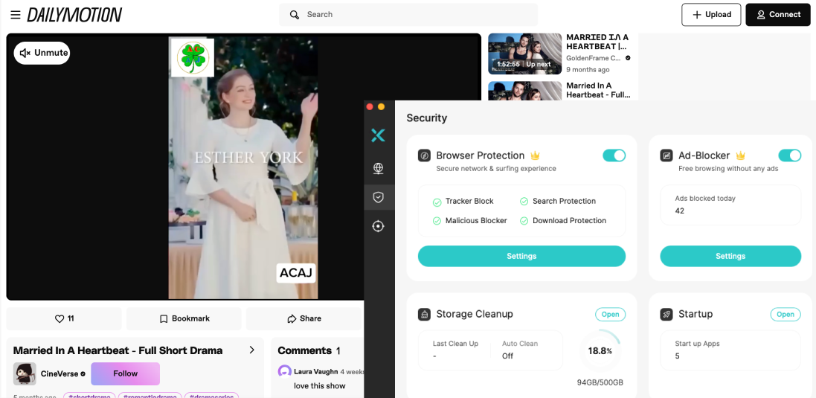816x398 pixels.
Task: Open the Startup apps panel
Action: [785, 314]
